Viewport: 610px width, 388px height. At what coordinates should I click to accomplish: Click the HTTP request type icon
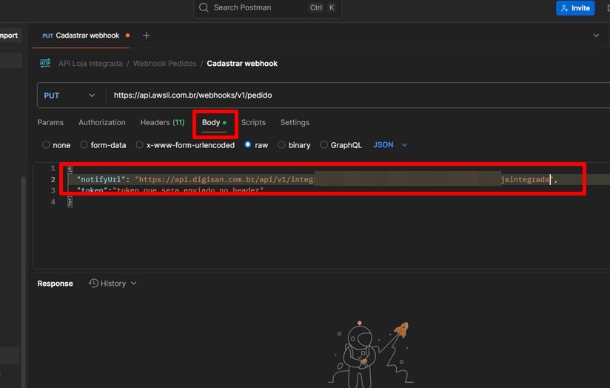pyautogui.click(x=45, y=63)
